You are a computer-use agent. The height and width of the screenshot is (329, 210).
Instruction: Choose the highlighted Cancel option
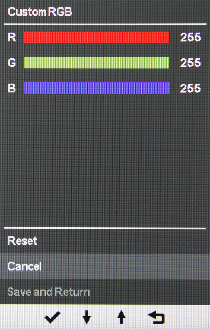click(24, 266)
